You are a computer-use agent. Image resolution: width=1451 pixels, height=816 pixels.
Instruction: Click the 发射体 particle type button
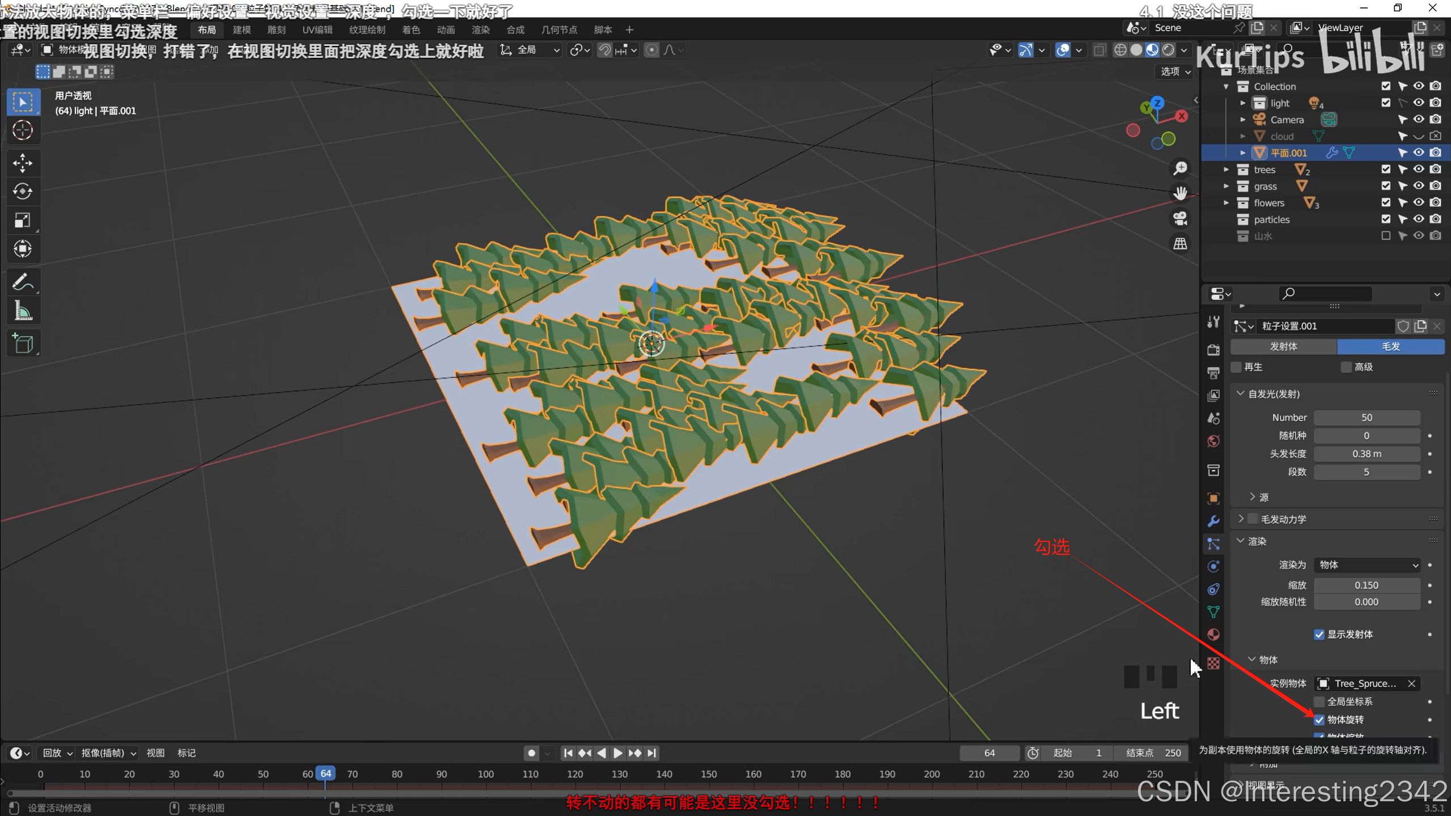1283,346
